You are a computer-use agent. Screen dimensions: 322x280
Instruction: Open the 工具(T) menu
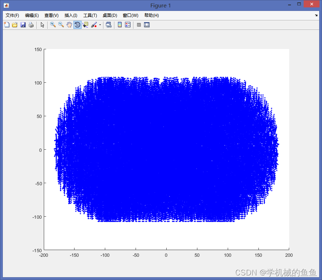(90, 15)
